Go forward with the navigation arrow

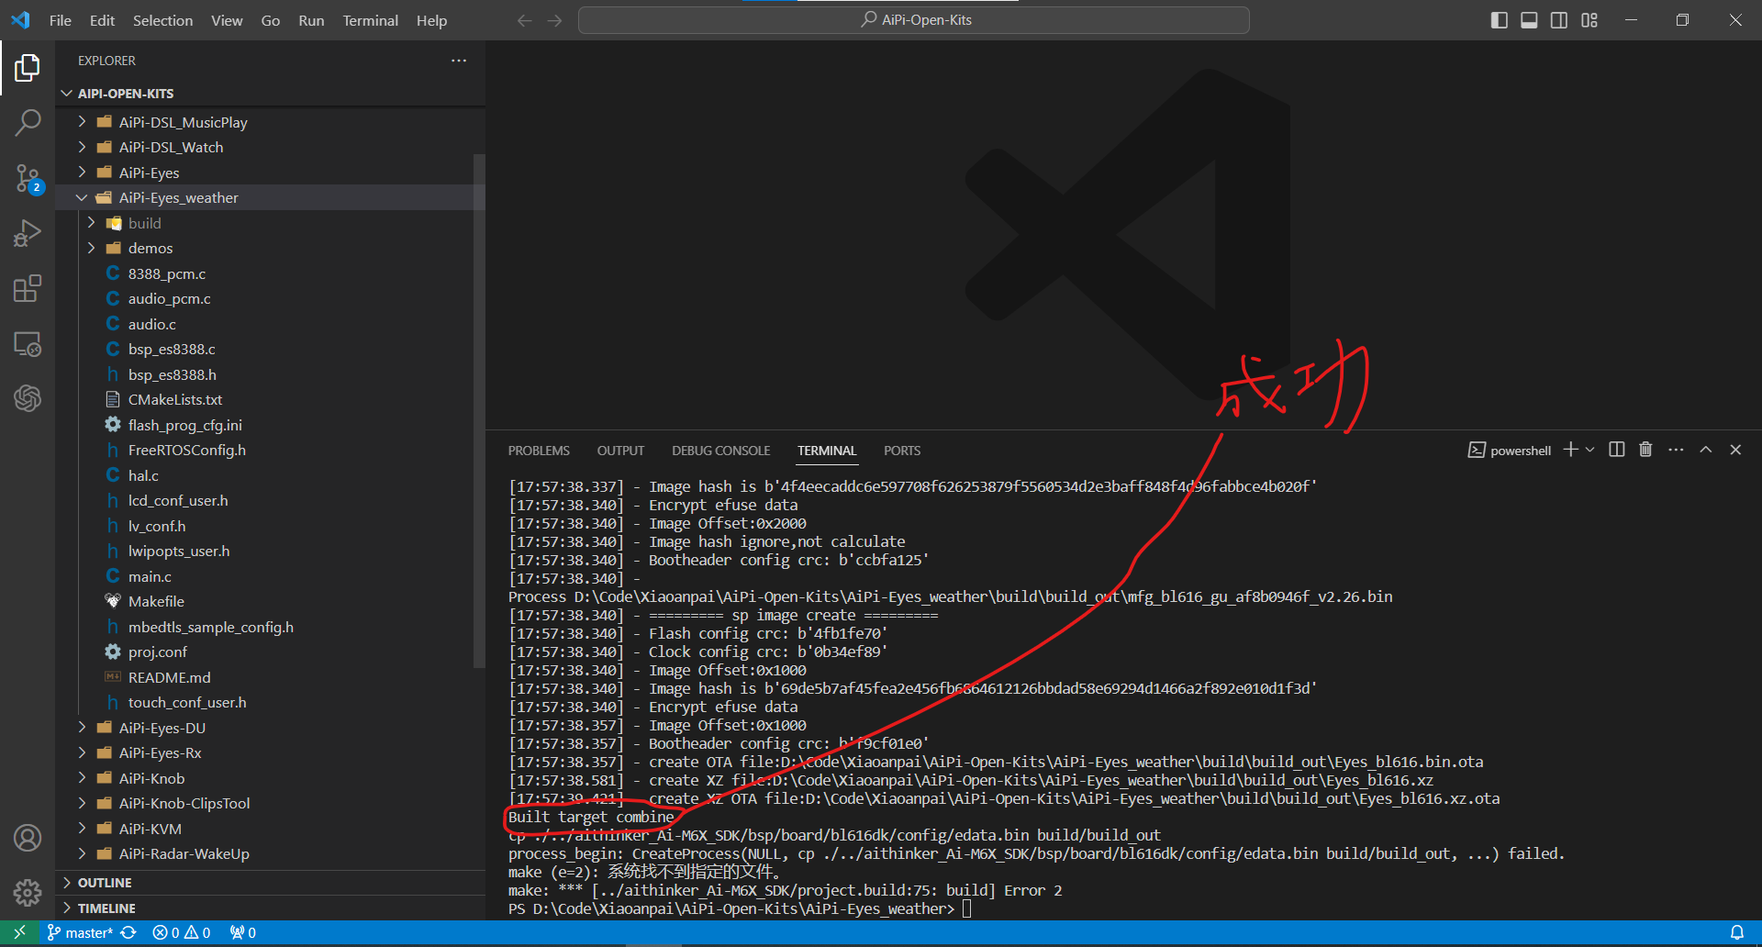point(554,20)
